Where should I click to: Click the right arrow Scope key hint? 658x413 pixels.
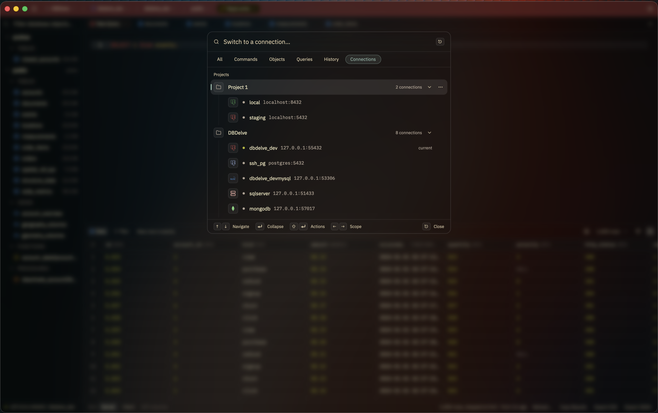(343, 227)
